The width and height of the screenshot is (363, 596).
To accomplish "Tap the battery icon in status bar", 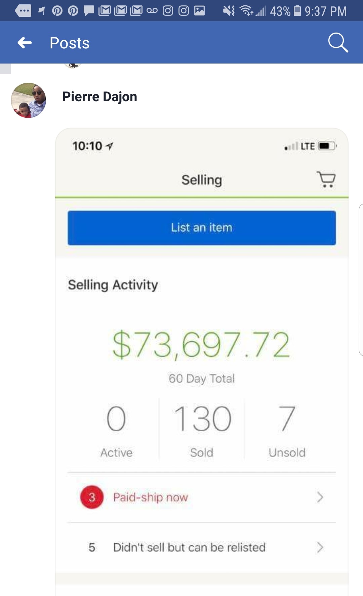I will pos(297,11).
